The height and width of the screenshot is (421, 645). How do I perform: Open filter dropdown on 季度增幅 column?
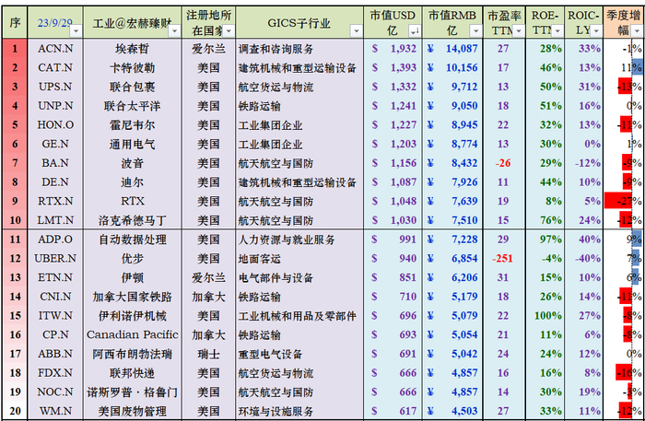click(637, 30)
